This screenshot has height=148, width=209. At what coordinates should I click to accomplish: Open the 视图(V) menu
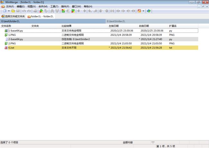coord(32,6)
